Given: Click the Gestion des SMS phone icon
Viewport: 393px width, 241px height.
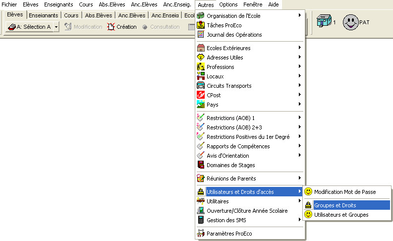Looking at the screenshot, I should pyautogui.click(x=201, y=220).
